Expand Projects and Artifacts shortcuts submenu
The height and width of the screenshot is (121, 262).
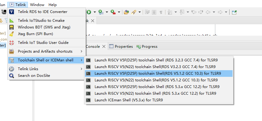(47, 51)
